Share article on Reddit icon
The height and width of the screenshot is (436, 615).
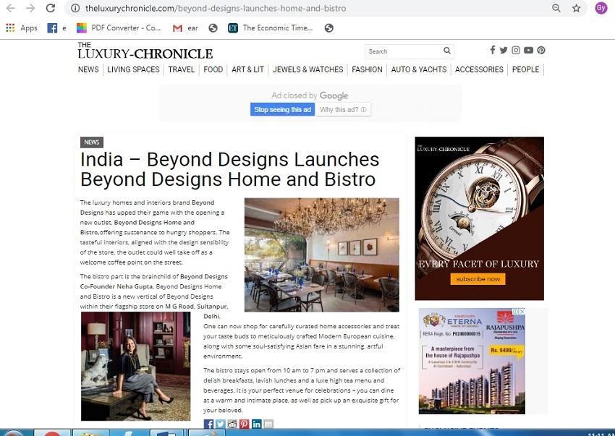[232, 424]
